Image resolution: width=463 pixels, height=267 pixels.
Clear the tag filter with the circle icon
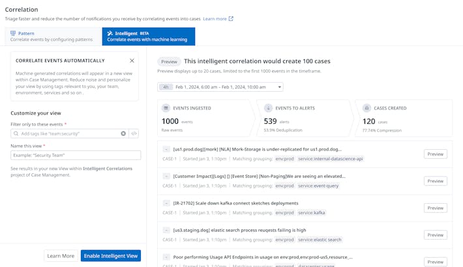[123, 133]
